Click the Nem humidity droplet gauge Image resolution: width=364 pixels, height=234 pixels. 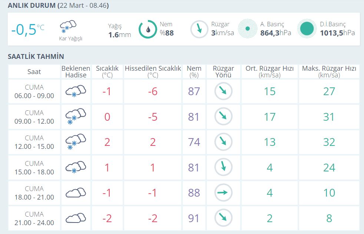coord(148,30)
